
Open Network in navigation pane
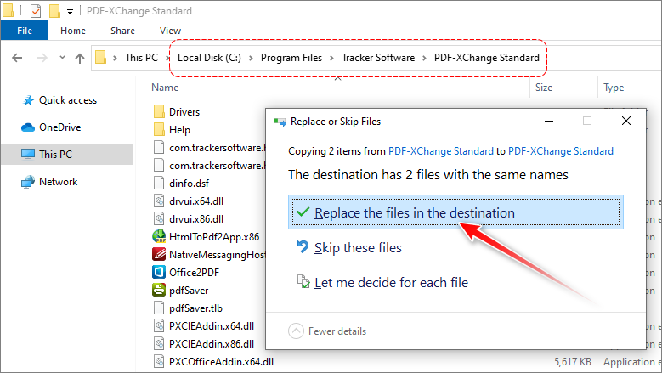(59, 182)
